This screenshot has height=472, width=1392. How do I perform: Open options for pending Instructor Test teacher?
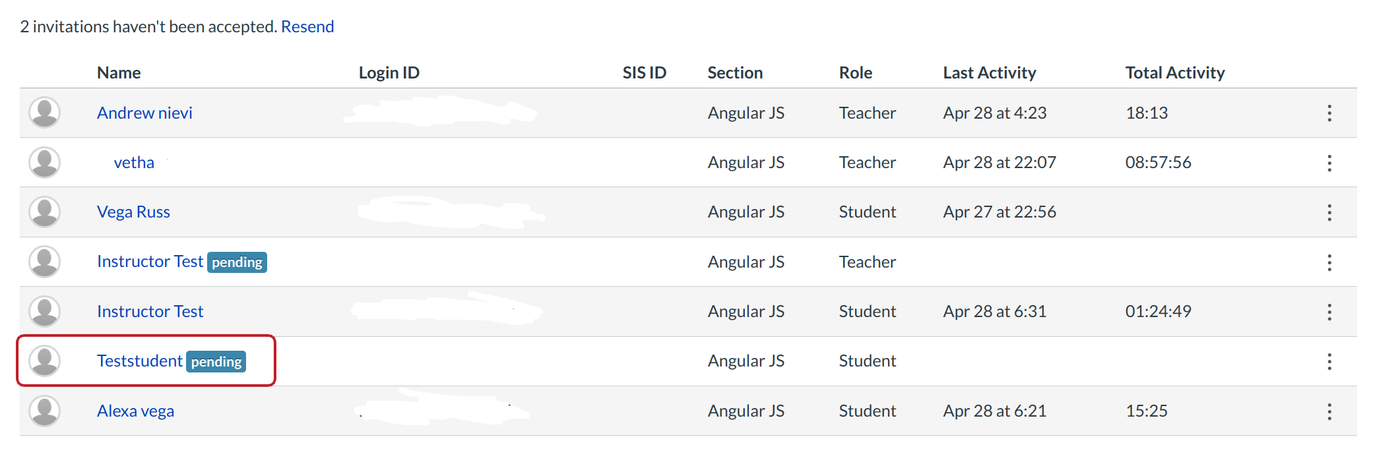[1329, 262]
